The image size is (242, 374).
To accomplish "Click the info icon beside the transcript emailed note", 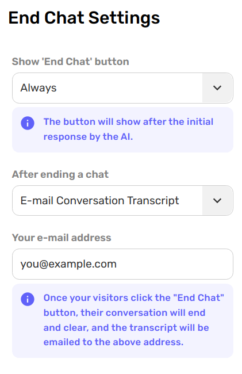I will [28, 299].
